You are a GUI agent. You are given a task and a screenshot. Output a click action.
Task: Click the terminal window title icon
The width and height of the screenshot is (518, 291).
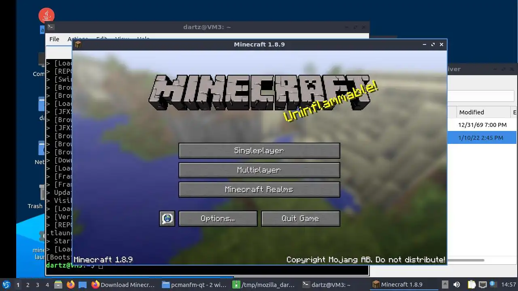pos(51,27)
